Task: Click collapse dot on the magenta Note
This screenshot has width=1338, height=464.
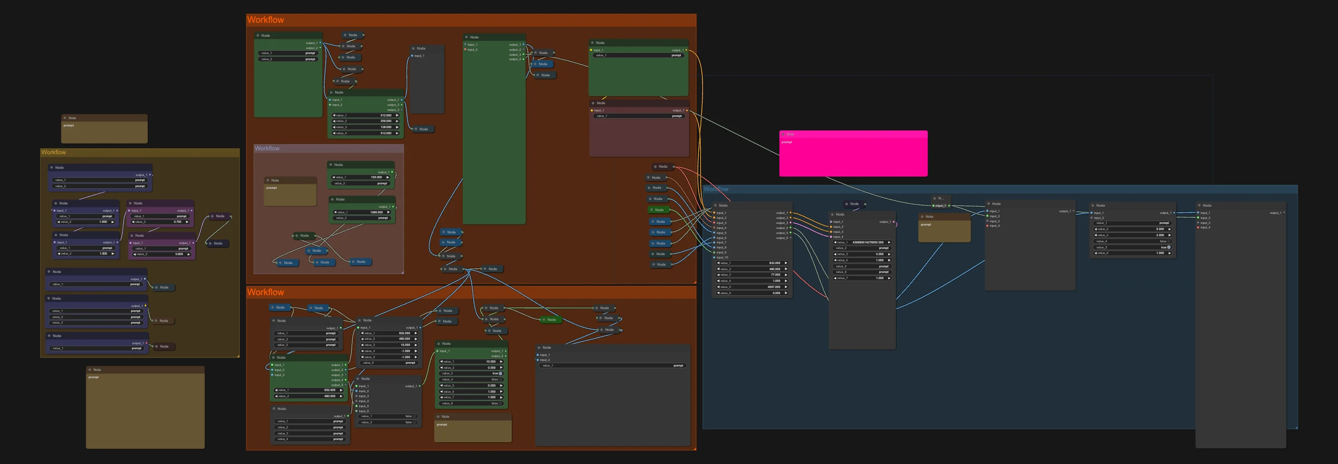Action: [x=783, y=134]
